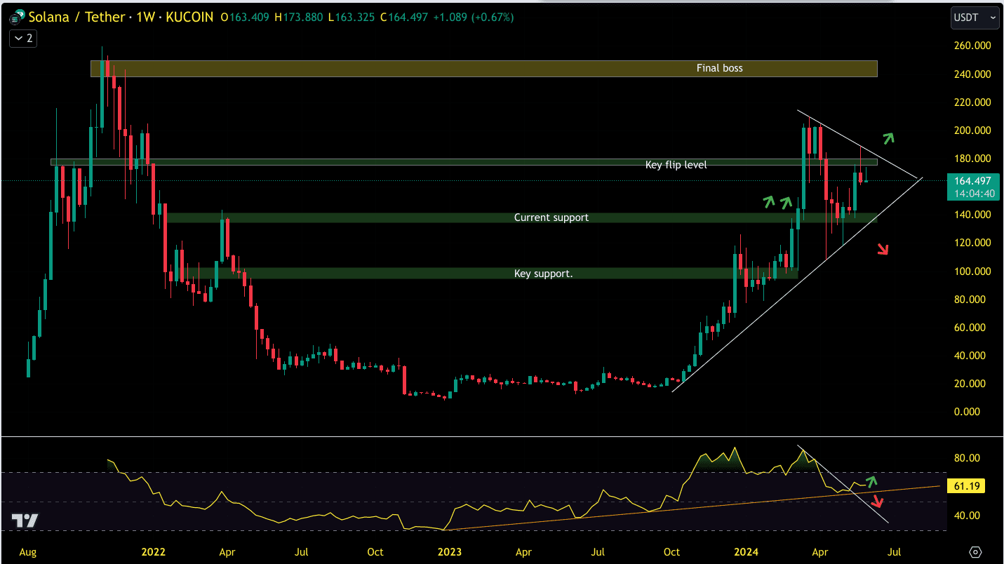Screen dimensions: 1004x564
Task: Select the 'Key flip level' zone label
Action: coord(676,165)
